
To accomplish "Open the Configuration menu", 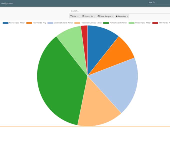I will pos(7,3).
